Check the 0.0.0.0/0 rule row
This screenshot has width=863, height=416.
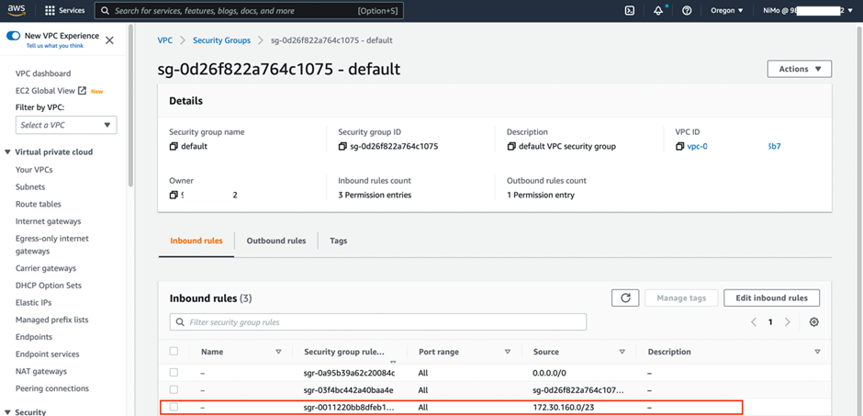[174, 373]
